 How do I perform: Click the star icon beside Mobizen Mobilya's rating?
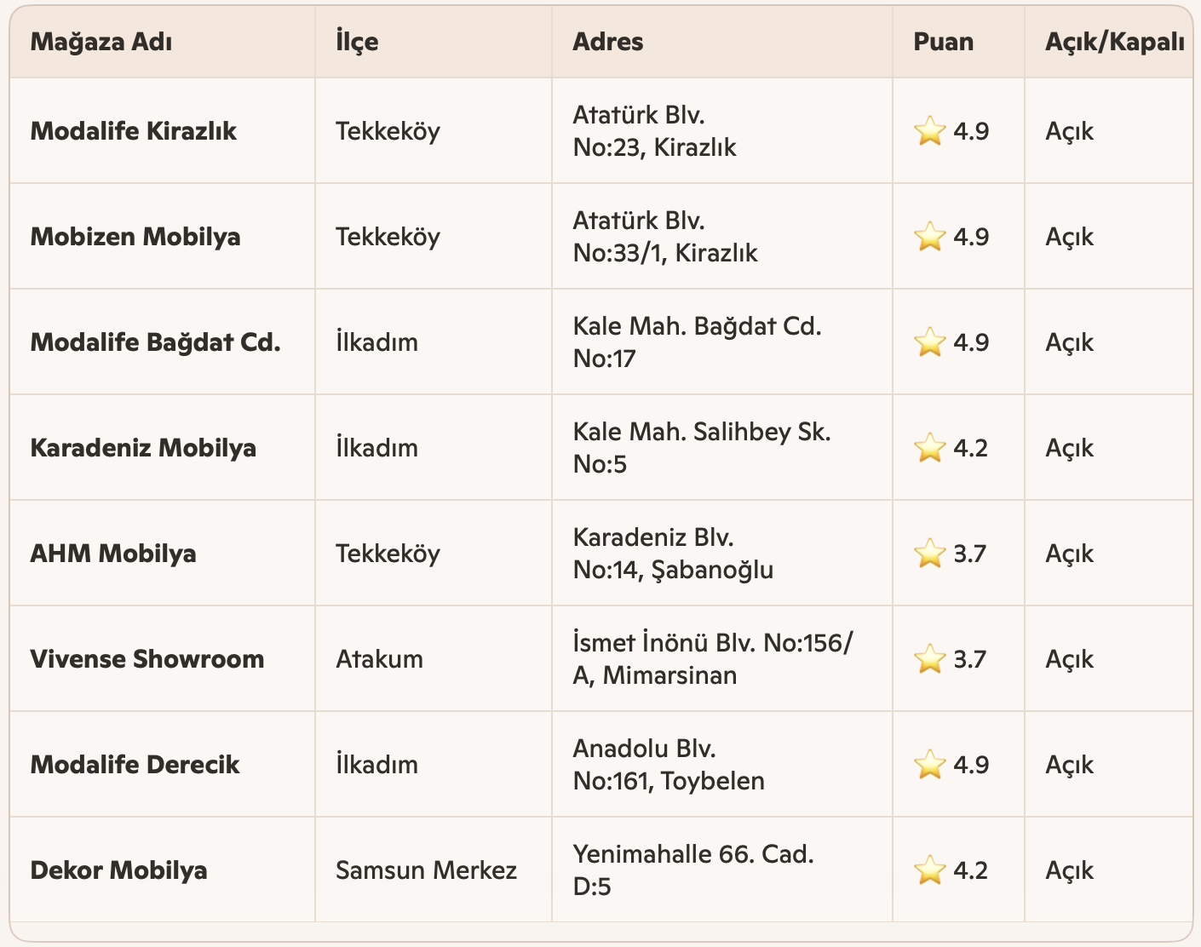tap(929, 237)
